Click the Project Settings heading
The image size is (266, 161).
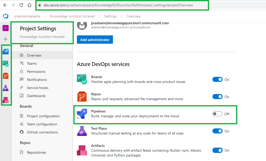(38, 29)
